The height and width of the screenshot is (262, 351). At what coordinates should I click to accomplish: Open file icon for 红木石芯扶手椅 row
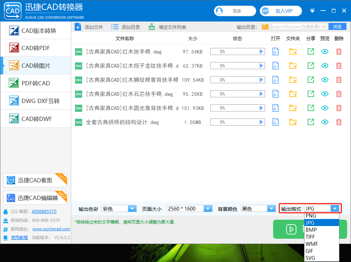275,94
